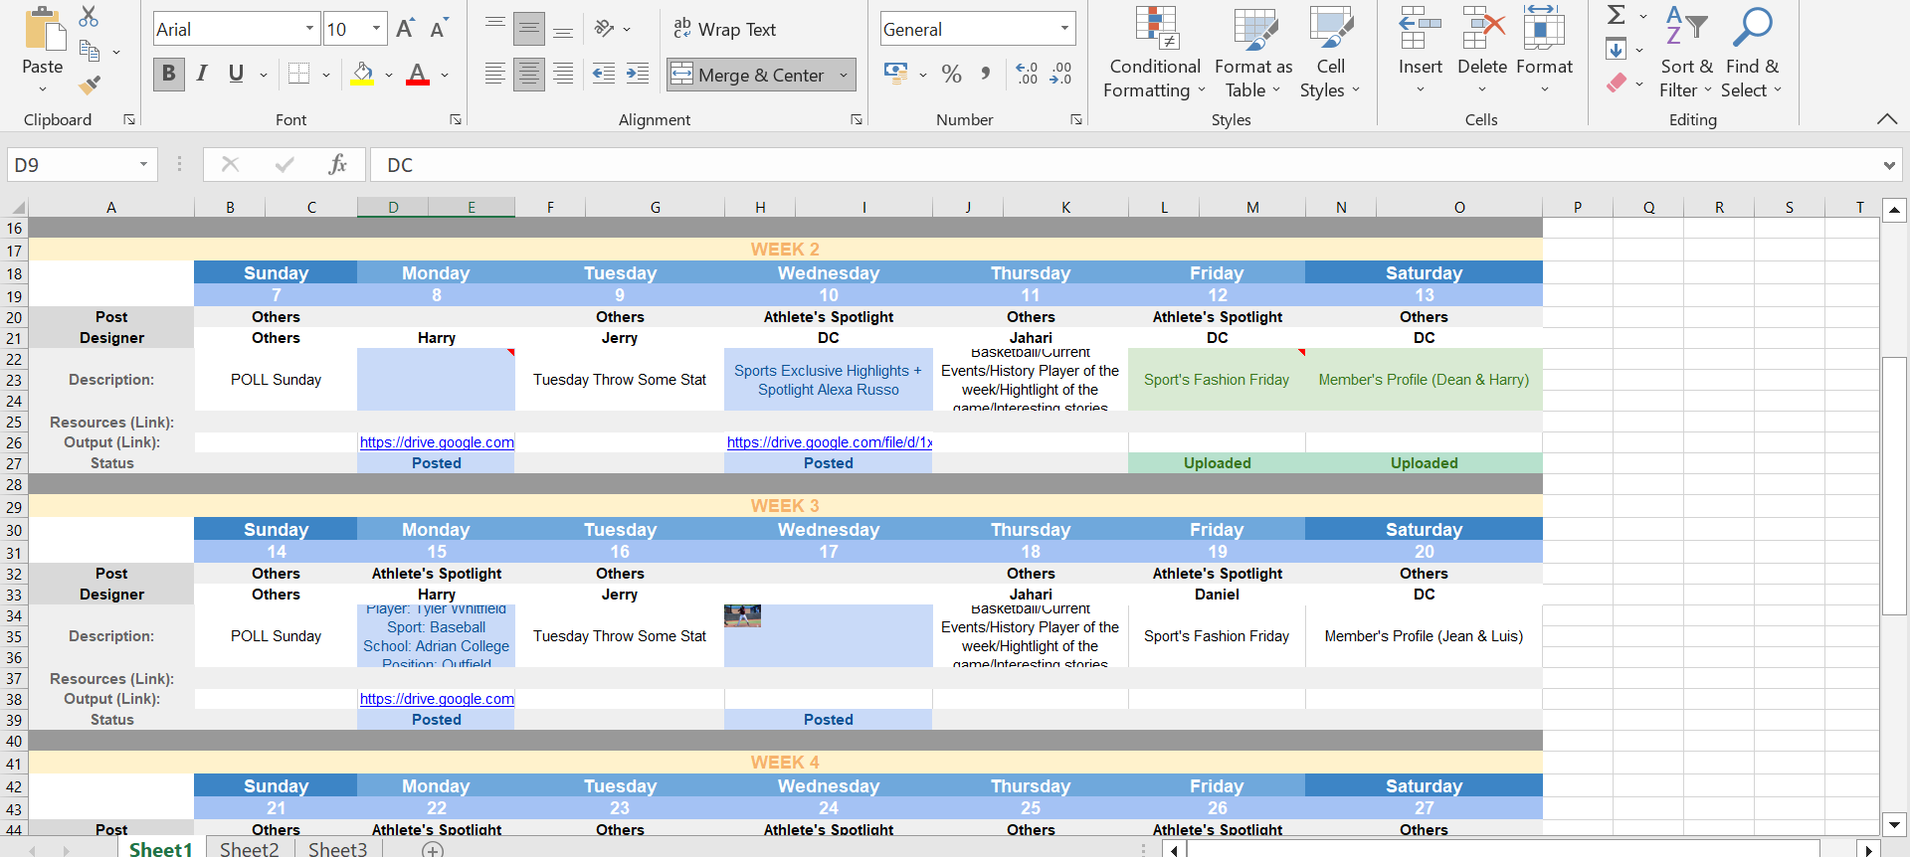Decrease the font size
1910x857 pixels.
[439, 29]
